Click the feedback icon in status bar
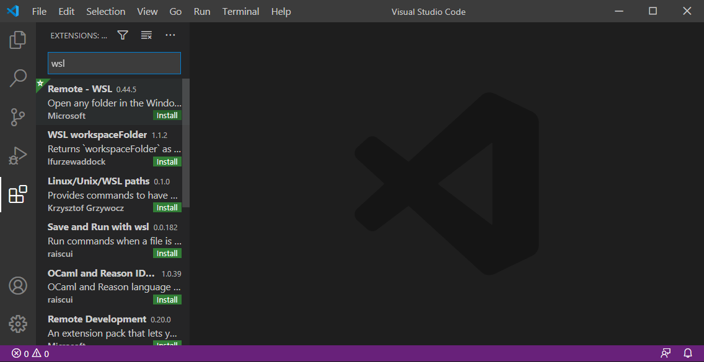 click(x=666, y=353)
